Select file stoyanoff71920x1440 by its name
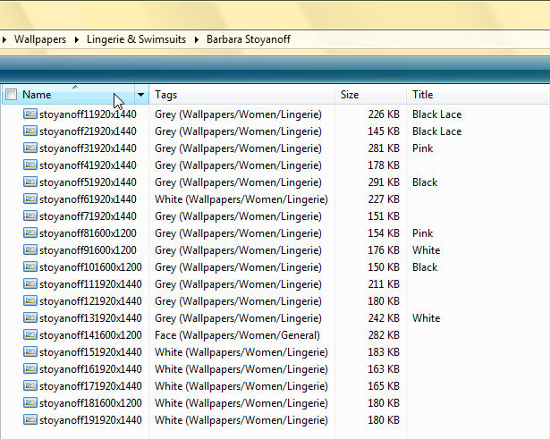This screenshot has height=439, width=550. 88,216
